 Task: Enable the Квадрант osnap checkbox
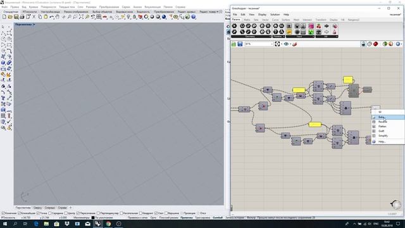click(140, 213)
